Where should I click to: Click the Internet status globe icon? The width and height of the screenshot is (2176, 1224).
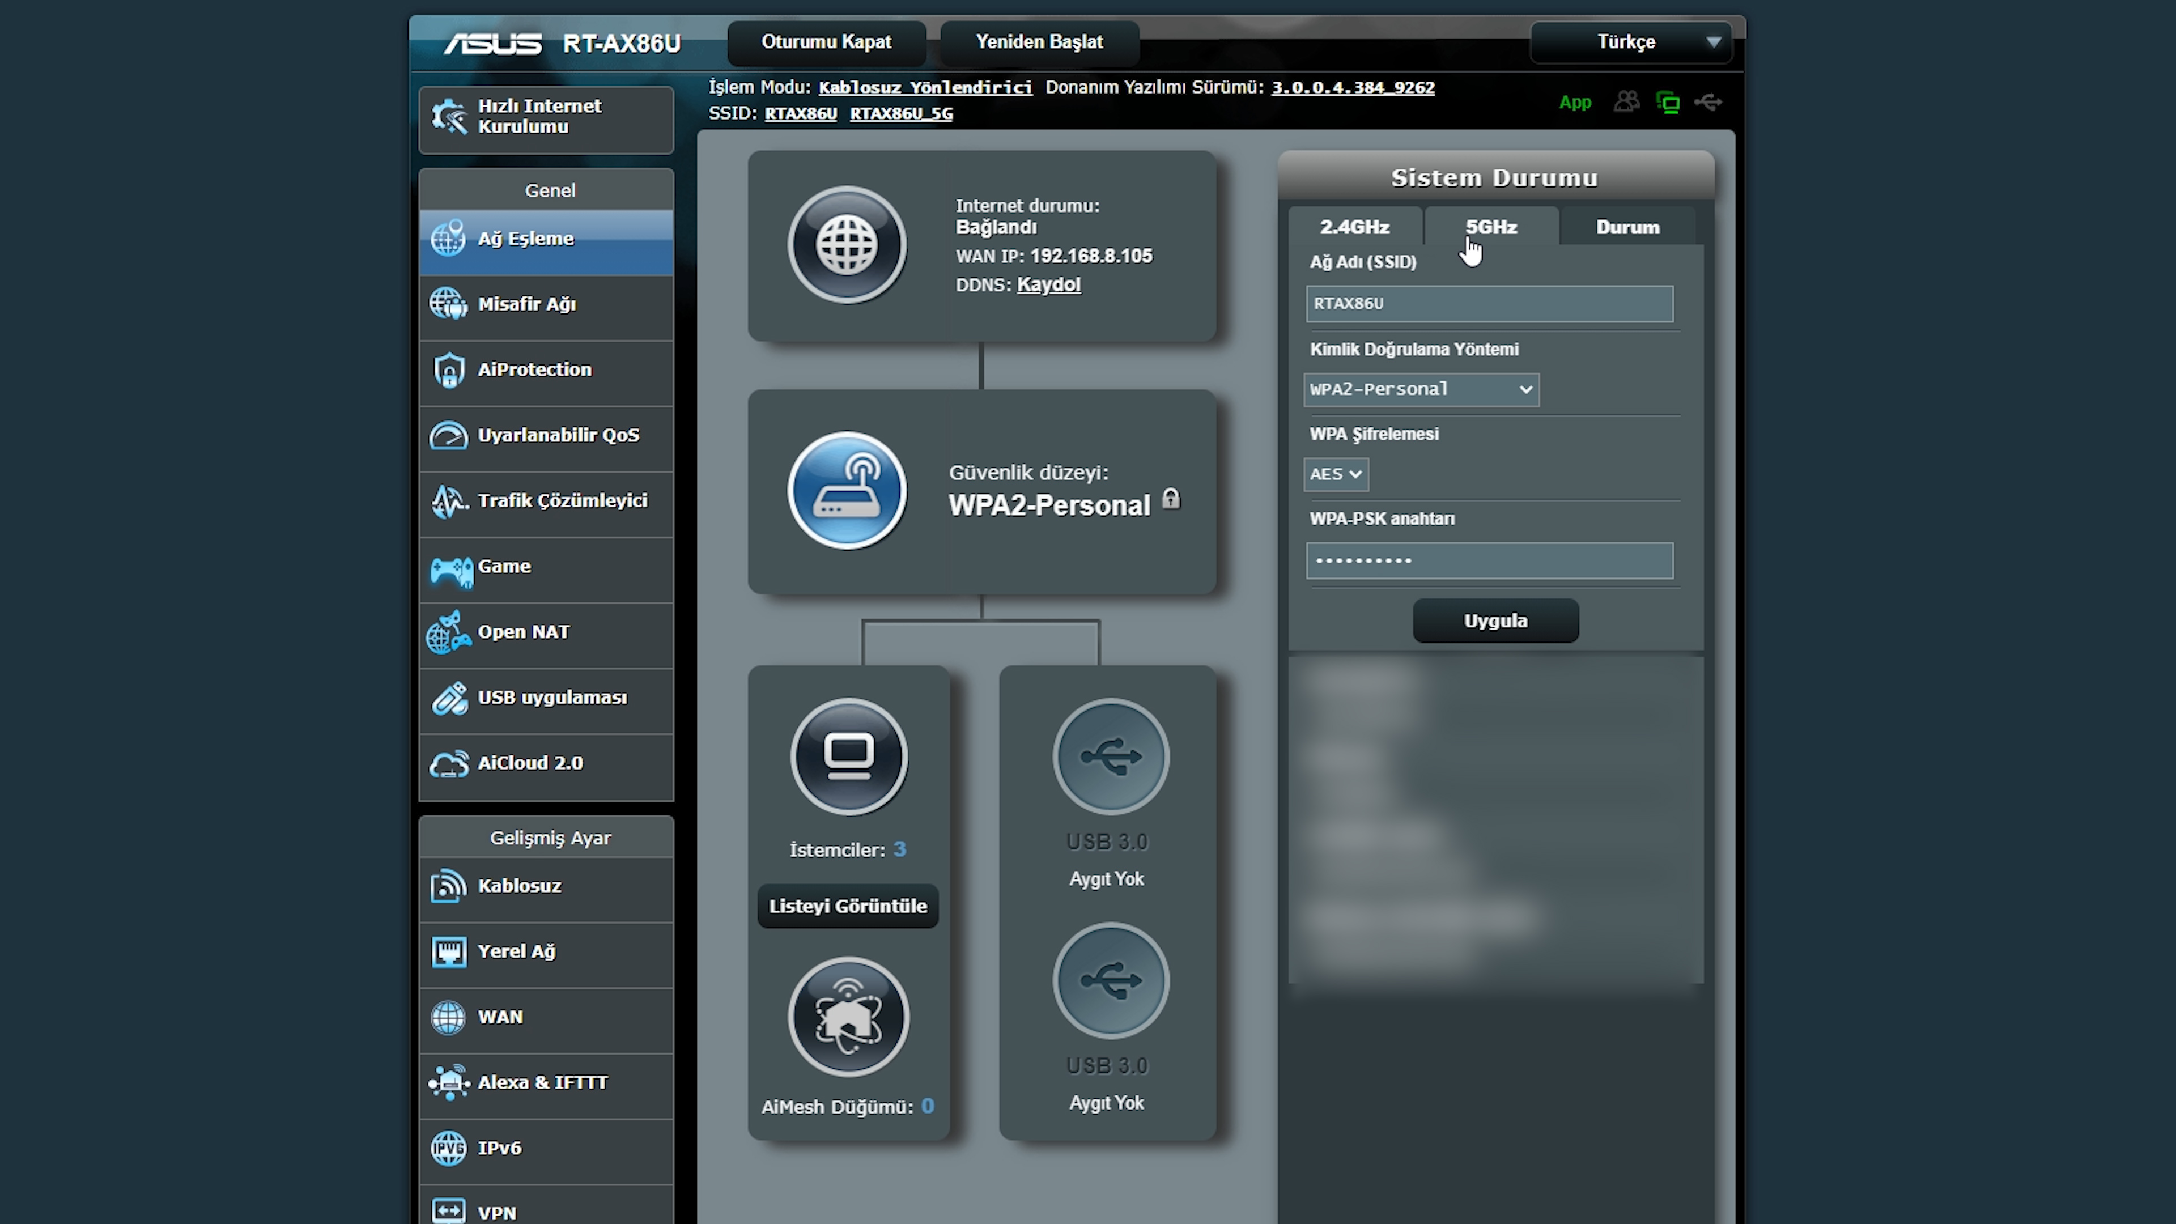[847, 245]
